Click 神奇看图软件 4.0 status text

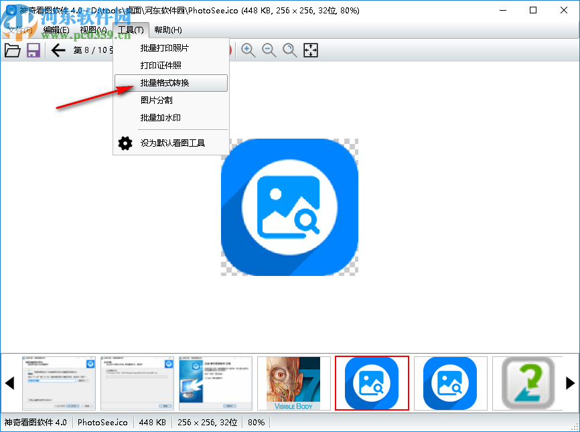(x=35, y=423)
